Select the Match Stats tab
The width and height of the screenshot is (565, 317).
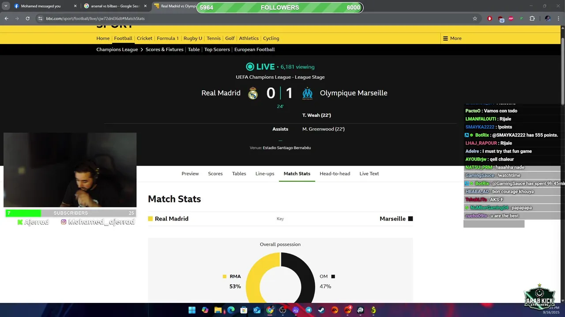tap(297, 173)
